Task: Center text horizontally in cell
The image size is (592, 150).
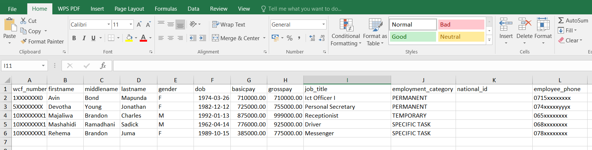Action: [x=171, y=38]
